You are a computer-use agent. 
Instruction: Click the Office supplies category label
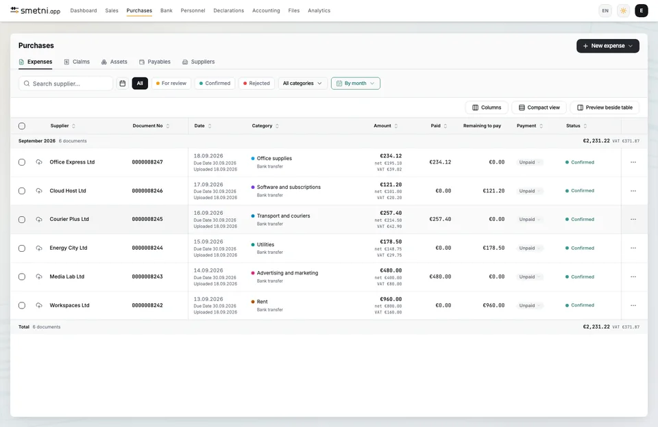click(x=274, y=158)
